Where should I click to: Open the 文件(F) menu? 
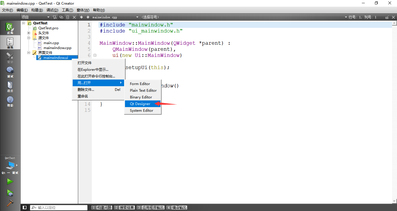click(8, 10)
